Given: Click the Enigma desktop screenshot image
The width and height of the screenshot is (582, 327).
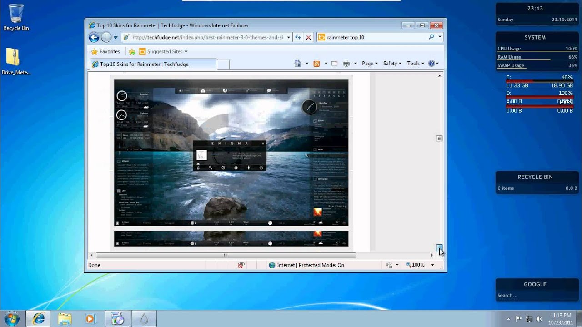Looking at the screenshot, I should [x=231, y=153].
